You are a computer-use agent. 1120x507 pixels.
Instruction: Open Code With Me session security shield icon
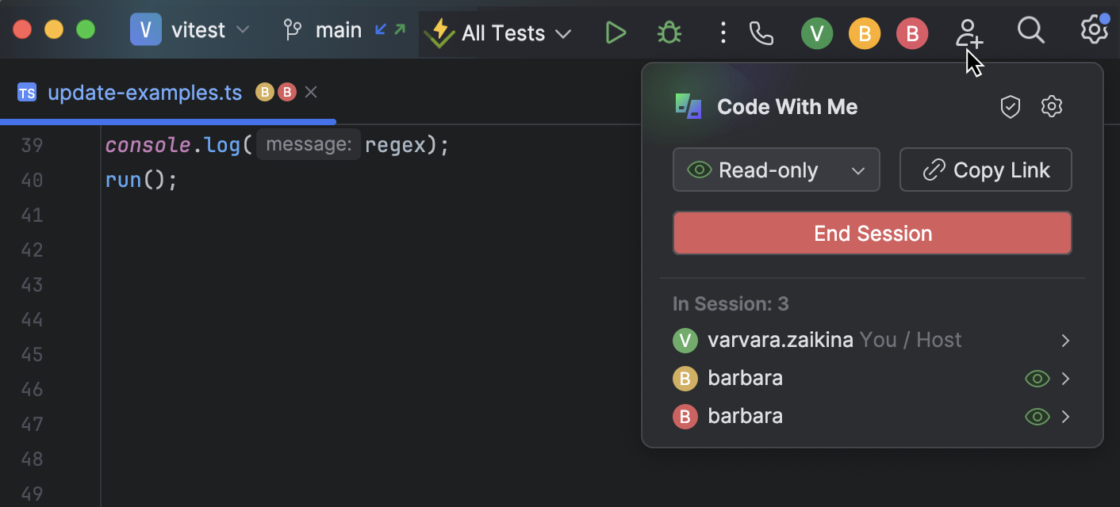1010,106
